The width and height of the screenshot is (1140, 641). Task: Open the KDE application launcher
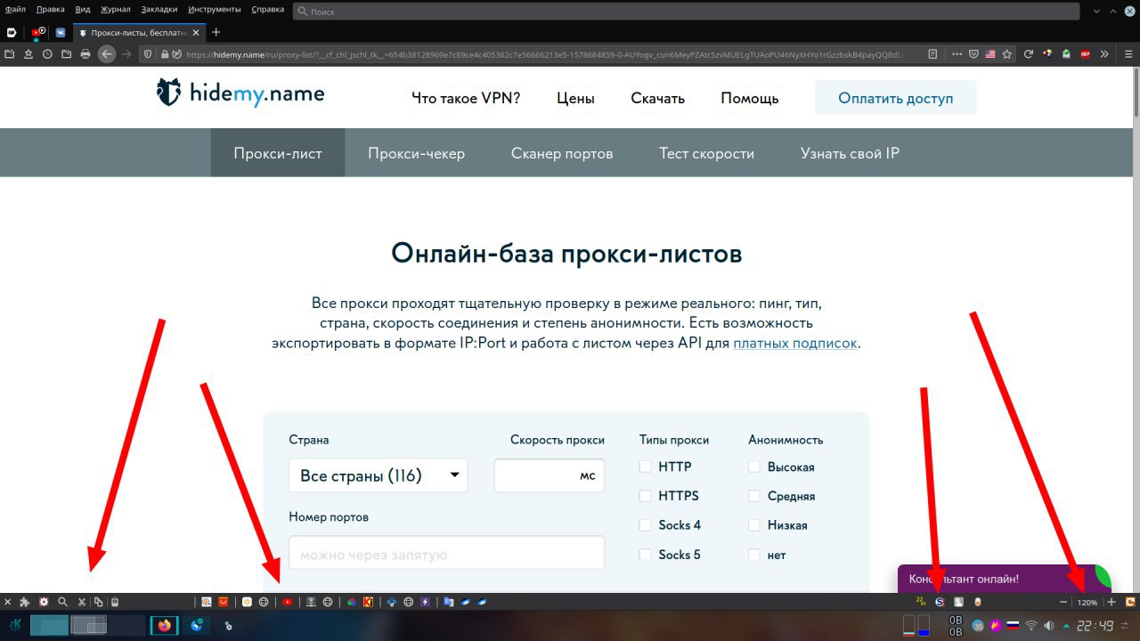point(15,625)
